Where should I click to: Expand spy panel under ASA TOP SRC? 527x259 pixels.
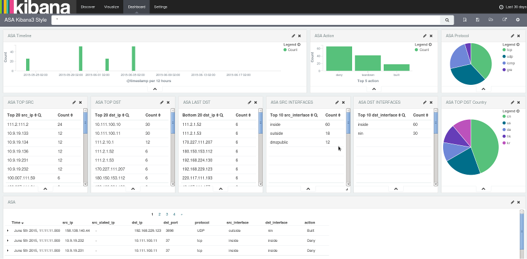click(46, 189)
